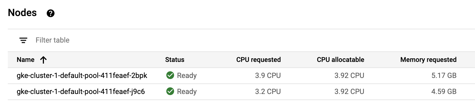Click the filter list icon
The image size is (475, 110).
23,40
